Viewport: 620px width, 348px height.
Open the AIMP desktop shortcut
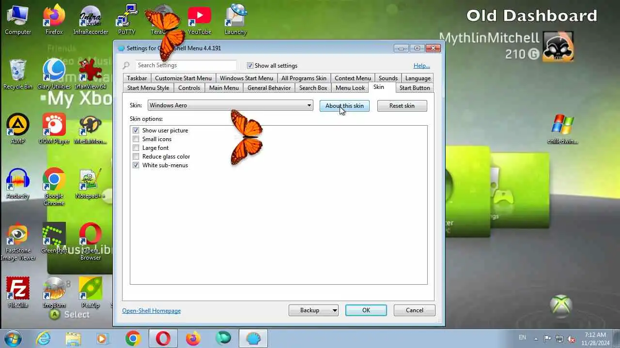tap(18, 130)
